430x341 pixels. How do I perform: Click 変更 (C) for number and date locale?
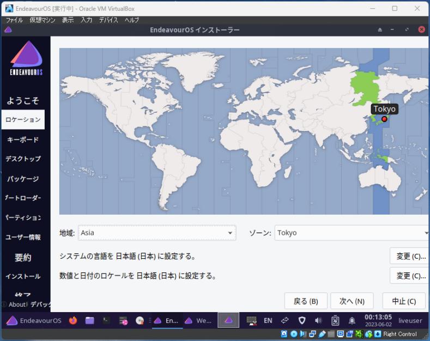point(409,276)
